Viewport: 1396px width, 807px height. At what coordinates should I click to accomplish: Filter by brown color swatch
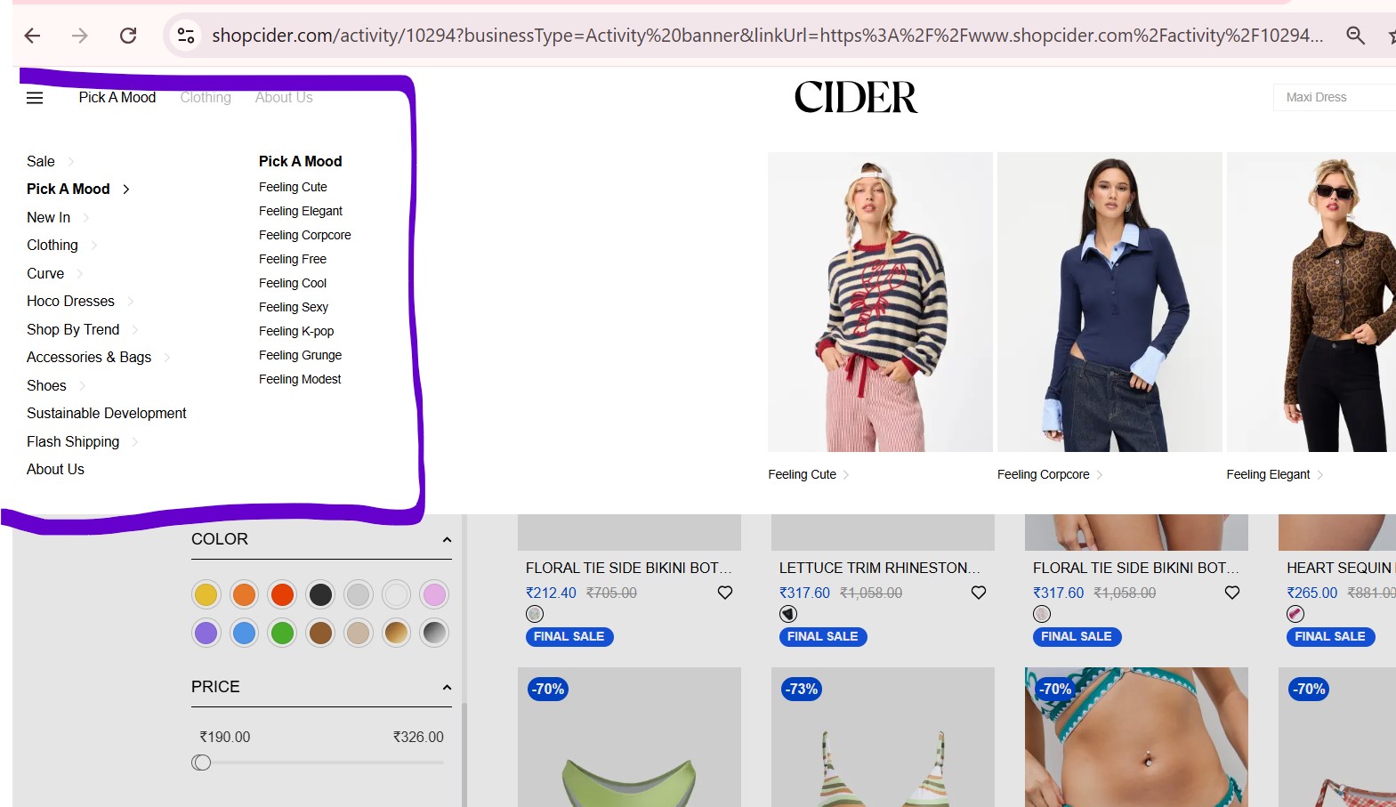click(320, 633)
